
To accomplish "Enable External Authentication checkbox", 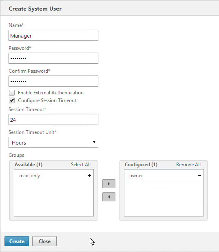I will [12, 93].
